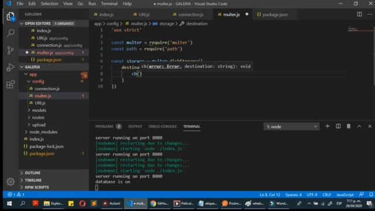Open the Help menu
The width and height of the screenshot is (375, 211).
127,4
